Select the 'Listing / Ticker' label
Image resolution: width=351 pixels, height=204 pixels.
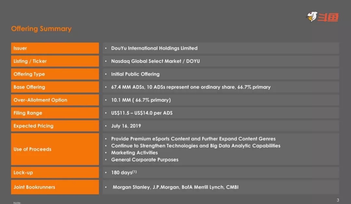55,61
